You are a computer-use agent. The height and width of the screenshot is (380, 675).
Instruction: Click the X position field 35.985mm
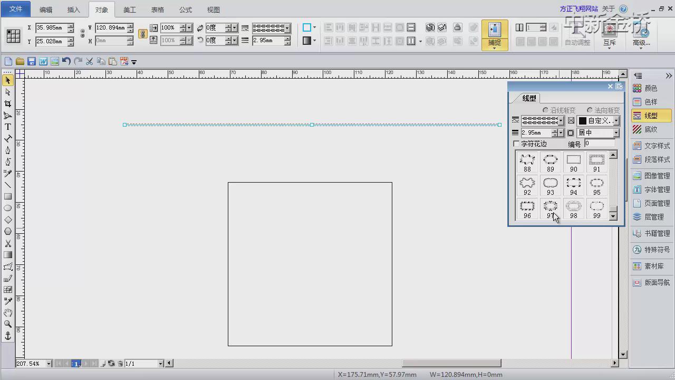point(51,27)
